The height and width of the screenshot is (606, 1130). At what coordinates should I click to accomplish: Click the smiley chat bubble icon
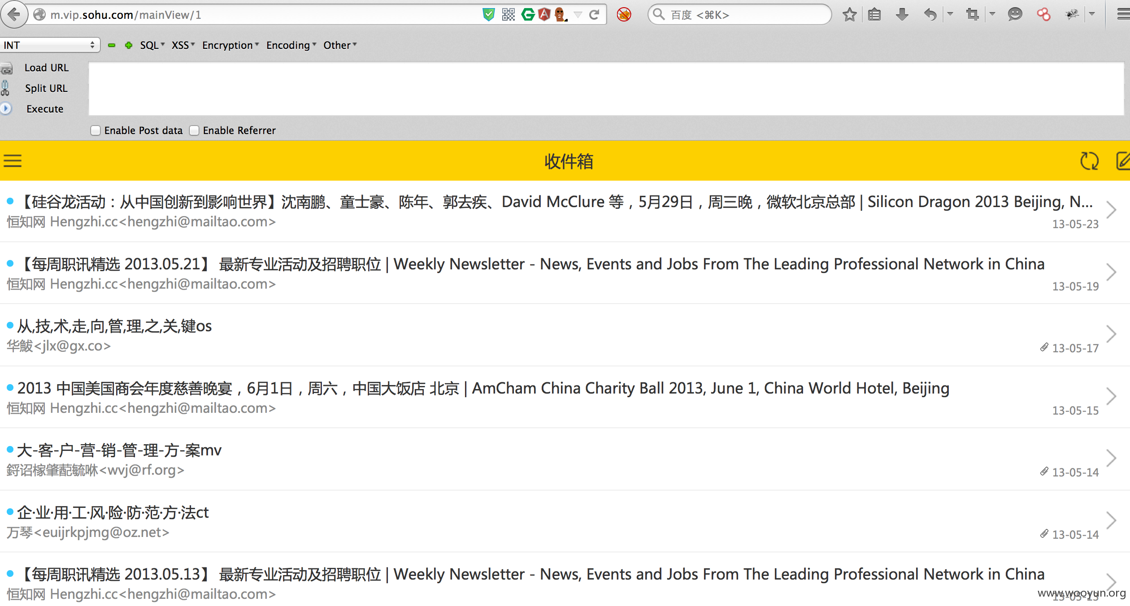coord(1015,15)
